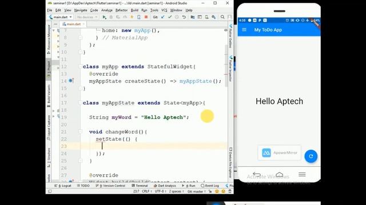Open the File menu

[x=50, y=10]
